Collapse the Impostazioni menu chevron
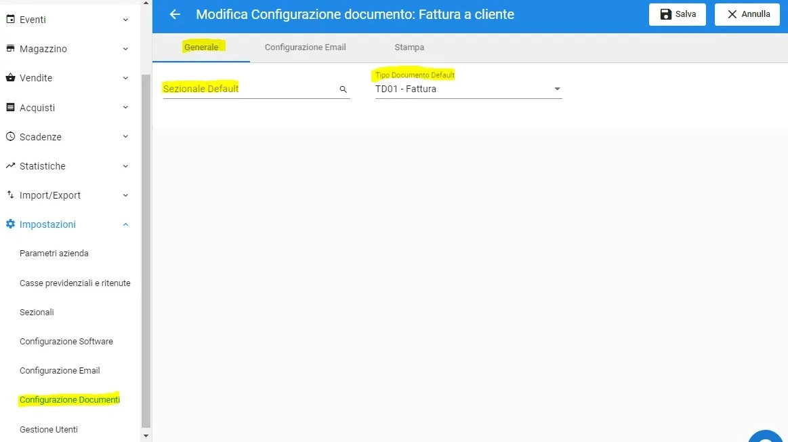The image size is (788, 442). (x=125, y=224)
